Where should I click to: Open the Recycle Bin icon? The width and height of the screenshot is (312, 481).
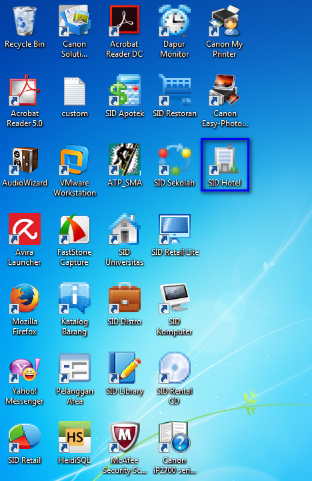point(25,21)
